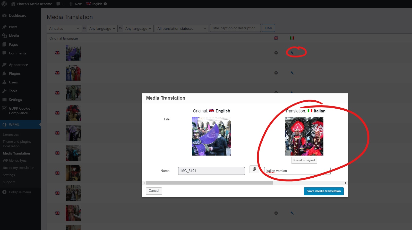Cancel the media translation dialog
This screenshot has height=230, width=412.
pos(154,191)
